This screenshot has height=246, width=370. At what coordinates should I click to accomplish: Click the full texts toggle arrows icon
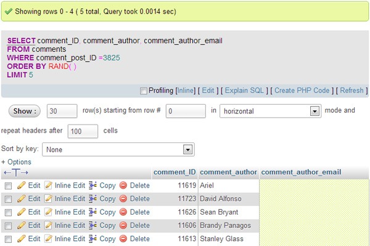click(16, 173)
